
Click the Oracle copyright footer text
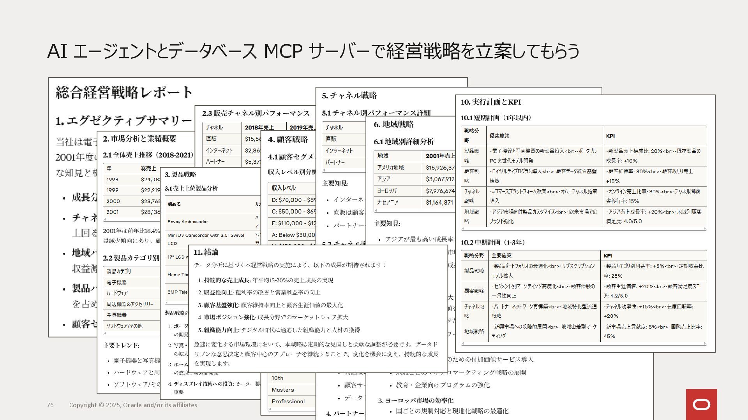133,405
